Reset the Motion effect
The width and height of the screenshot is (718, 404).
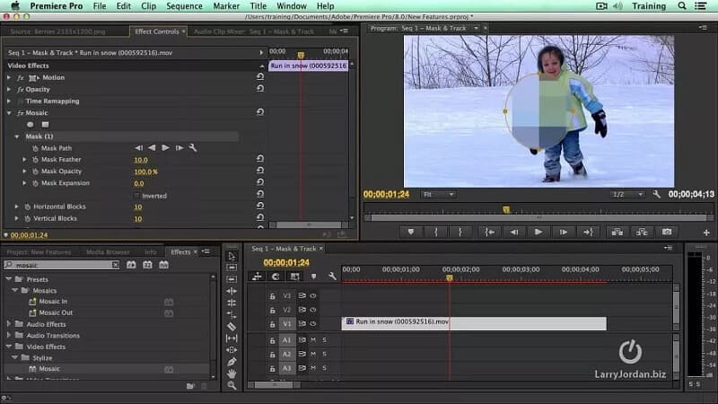(260, 77)
